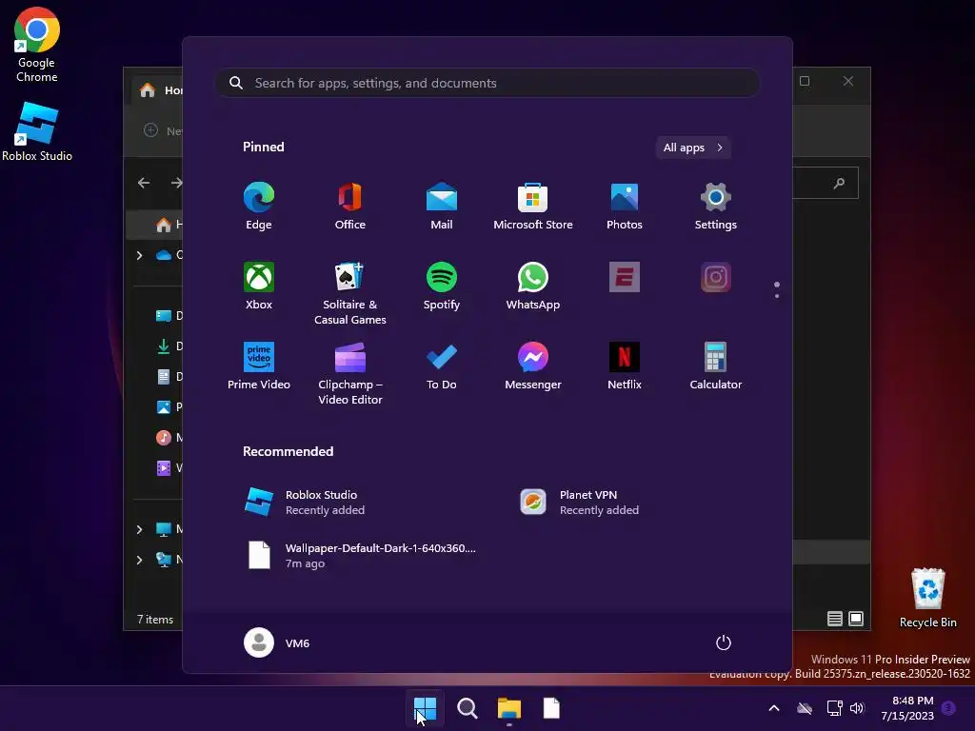This screenshot has height=731, width=975.
Task: Click the clock and date in taskbar
Action: pos(907,708)
